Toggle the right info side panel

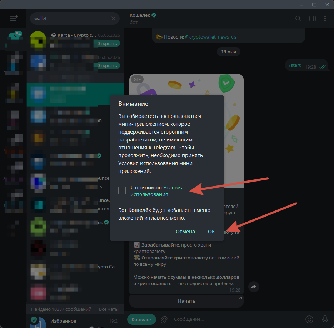(x=313, y=19)
